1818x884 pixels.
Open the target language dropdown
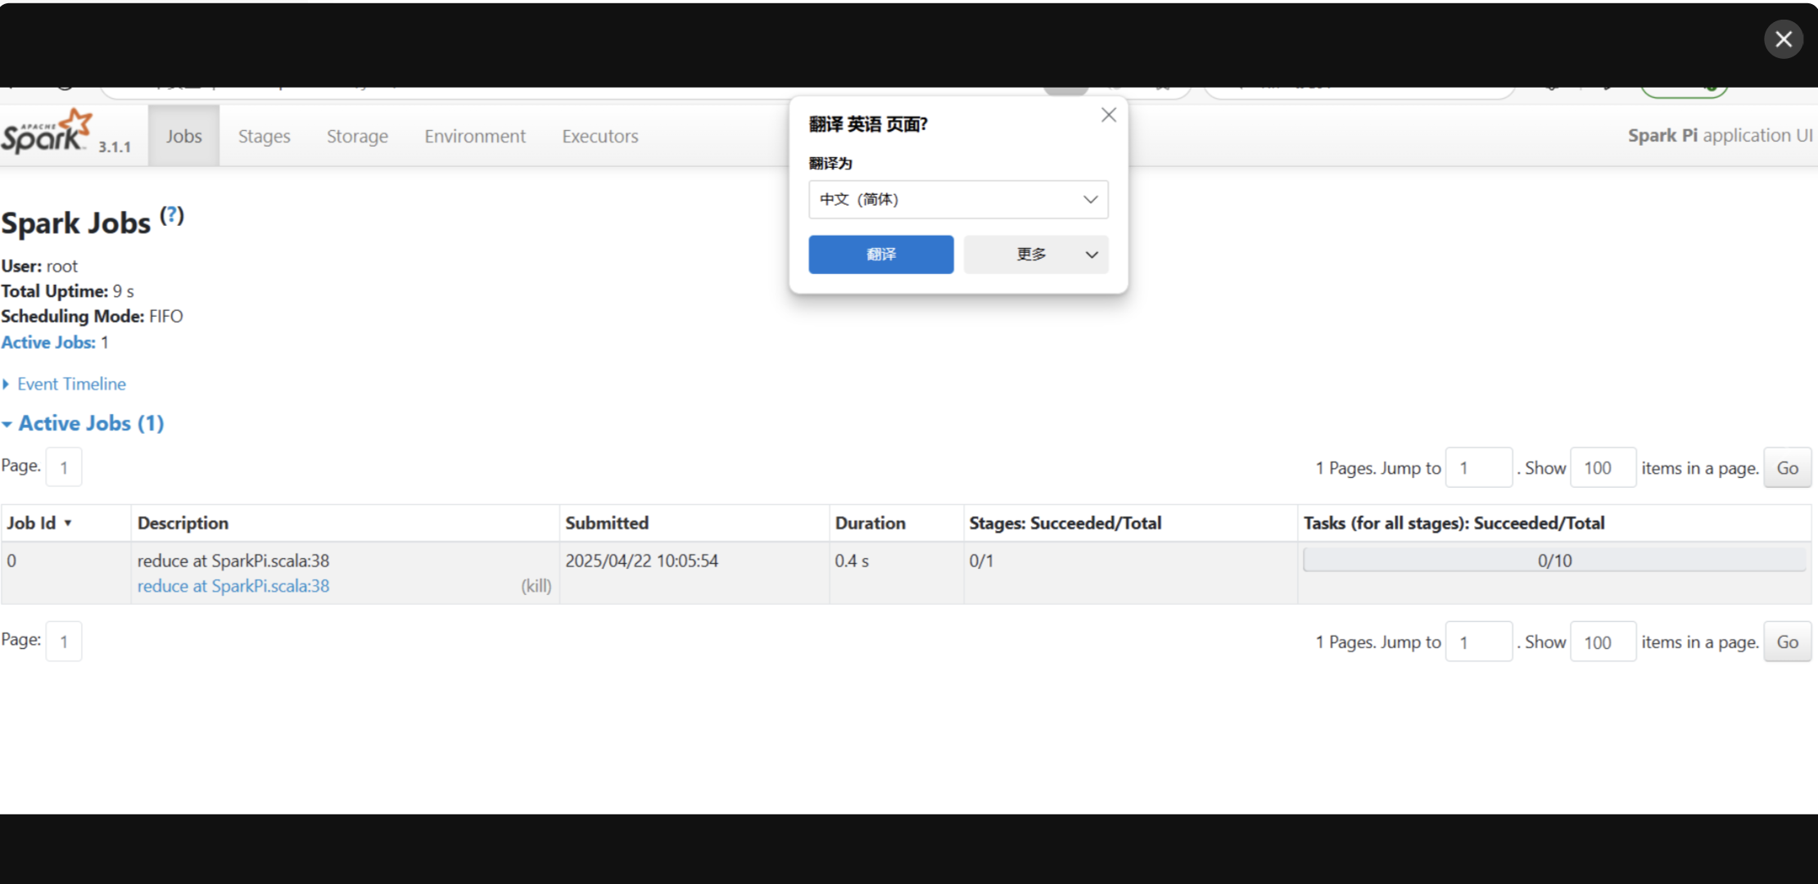point(958,200)
